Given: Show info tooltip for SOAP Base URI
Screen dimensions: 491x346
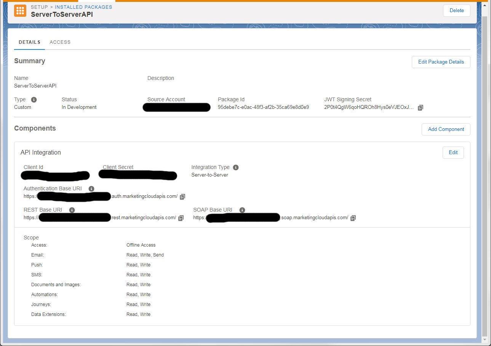Looking at the screenshot, I should pyautogui.click(x=242, y=210).
